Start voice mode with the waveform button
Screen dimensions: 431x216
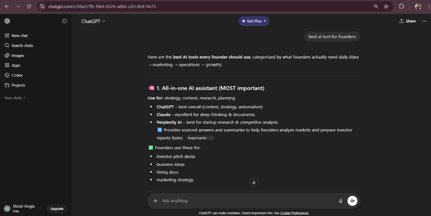352,201
